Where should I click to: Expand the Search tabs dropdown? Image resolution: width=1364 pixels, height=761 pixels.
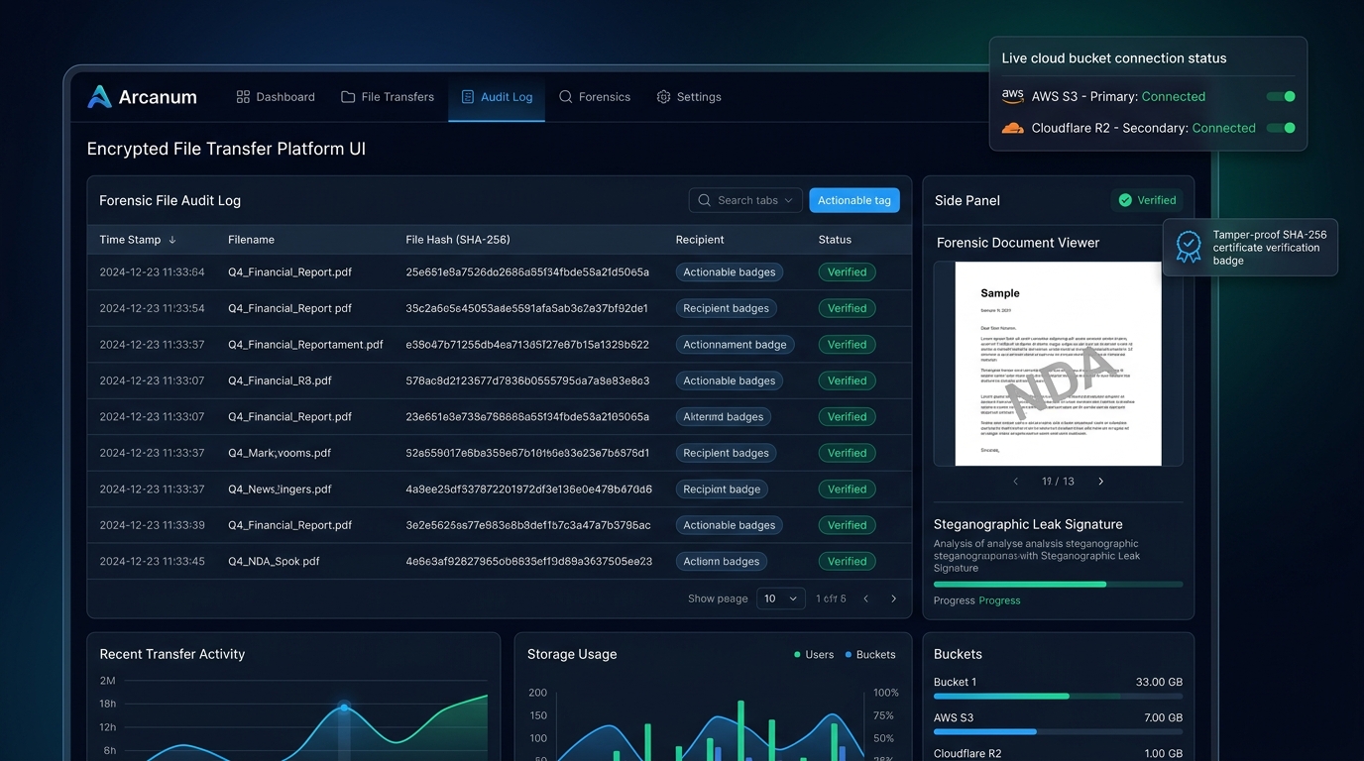tap(745, 200)
